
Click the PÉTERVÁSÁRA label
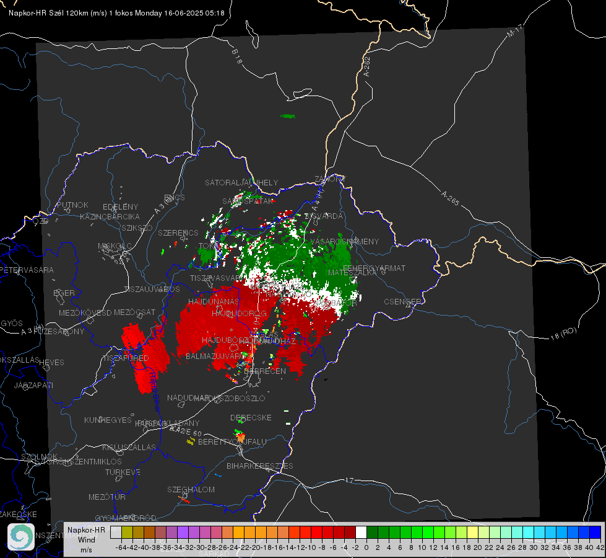27,270
